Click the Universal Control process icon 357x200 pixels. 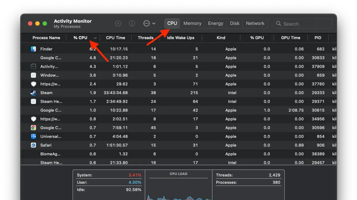tap(33, 136)
